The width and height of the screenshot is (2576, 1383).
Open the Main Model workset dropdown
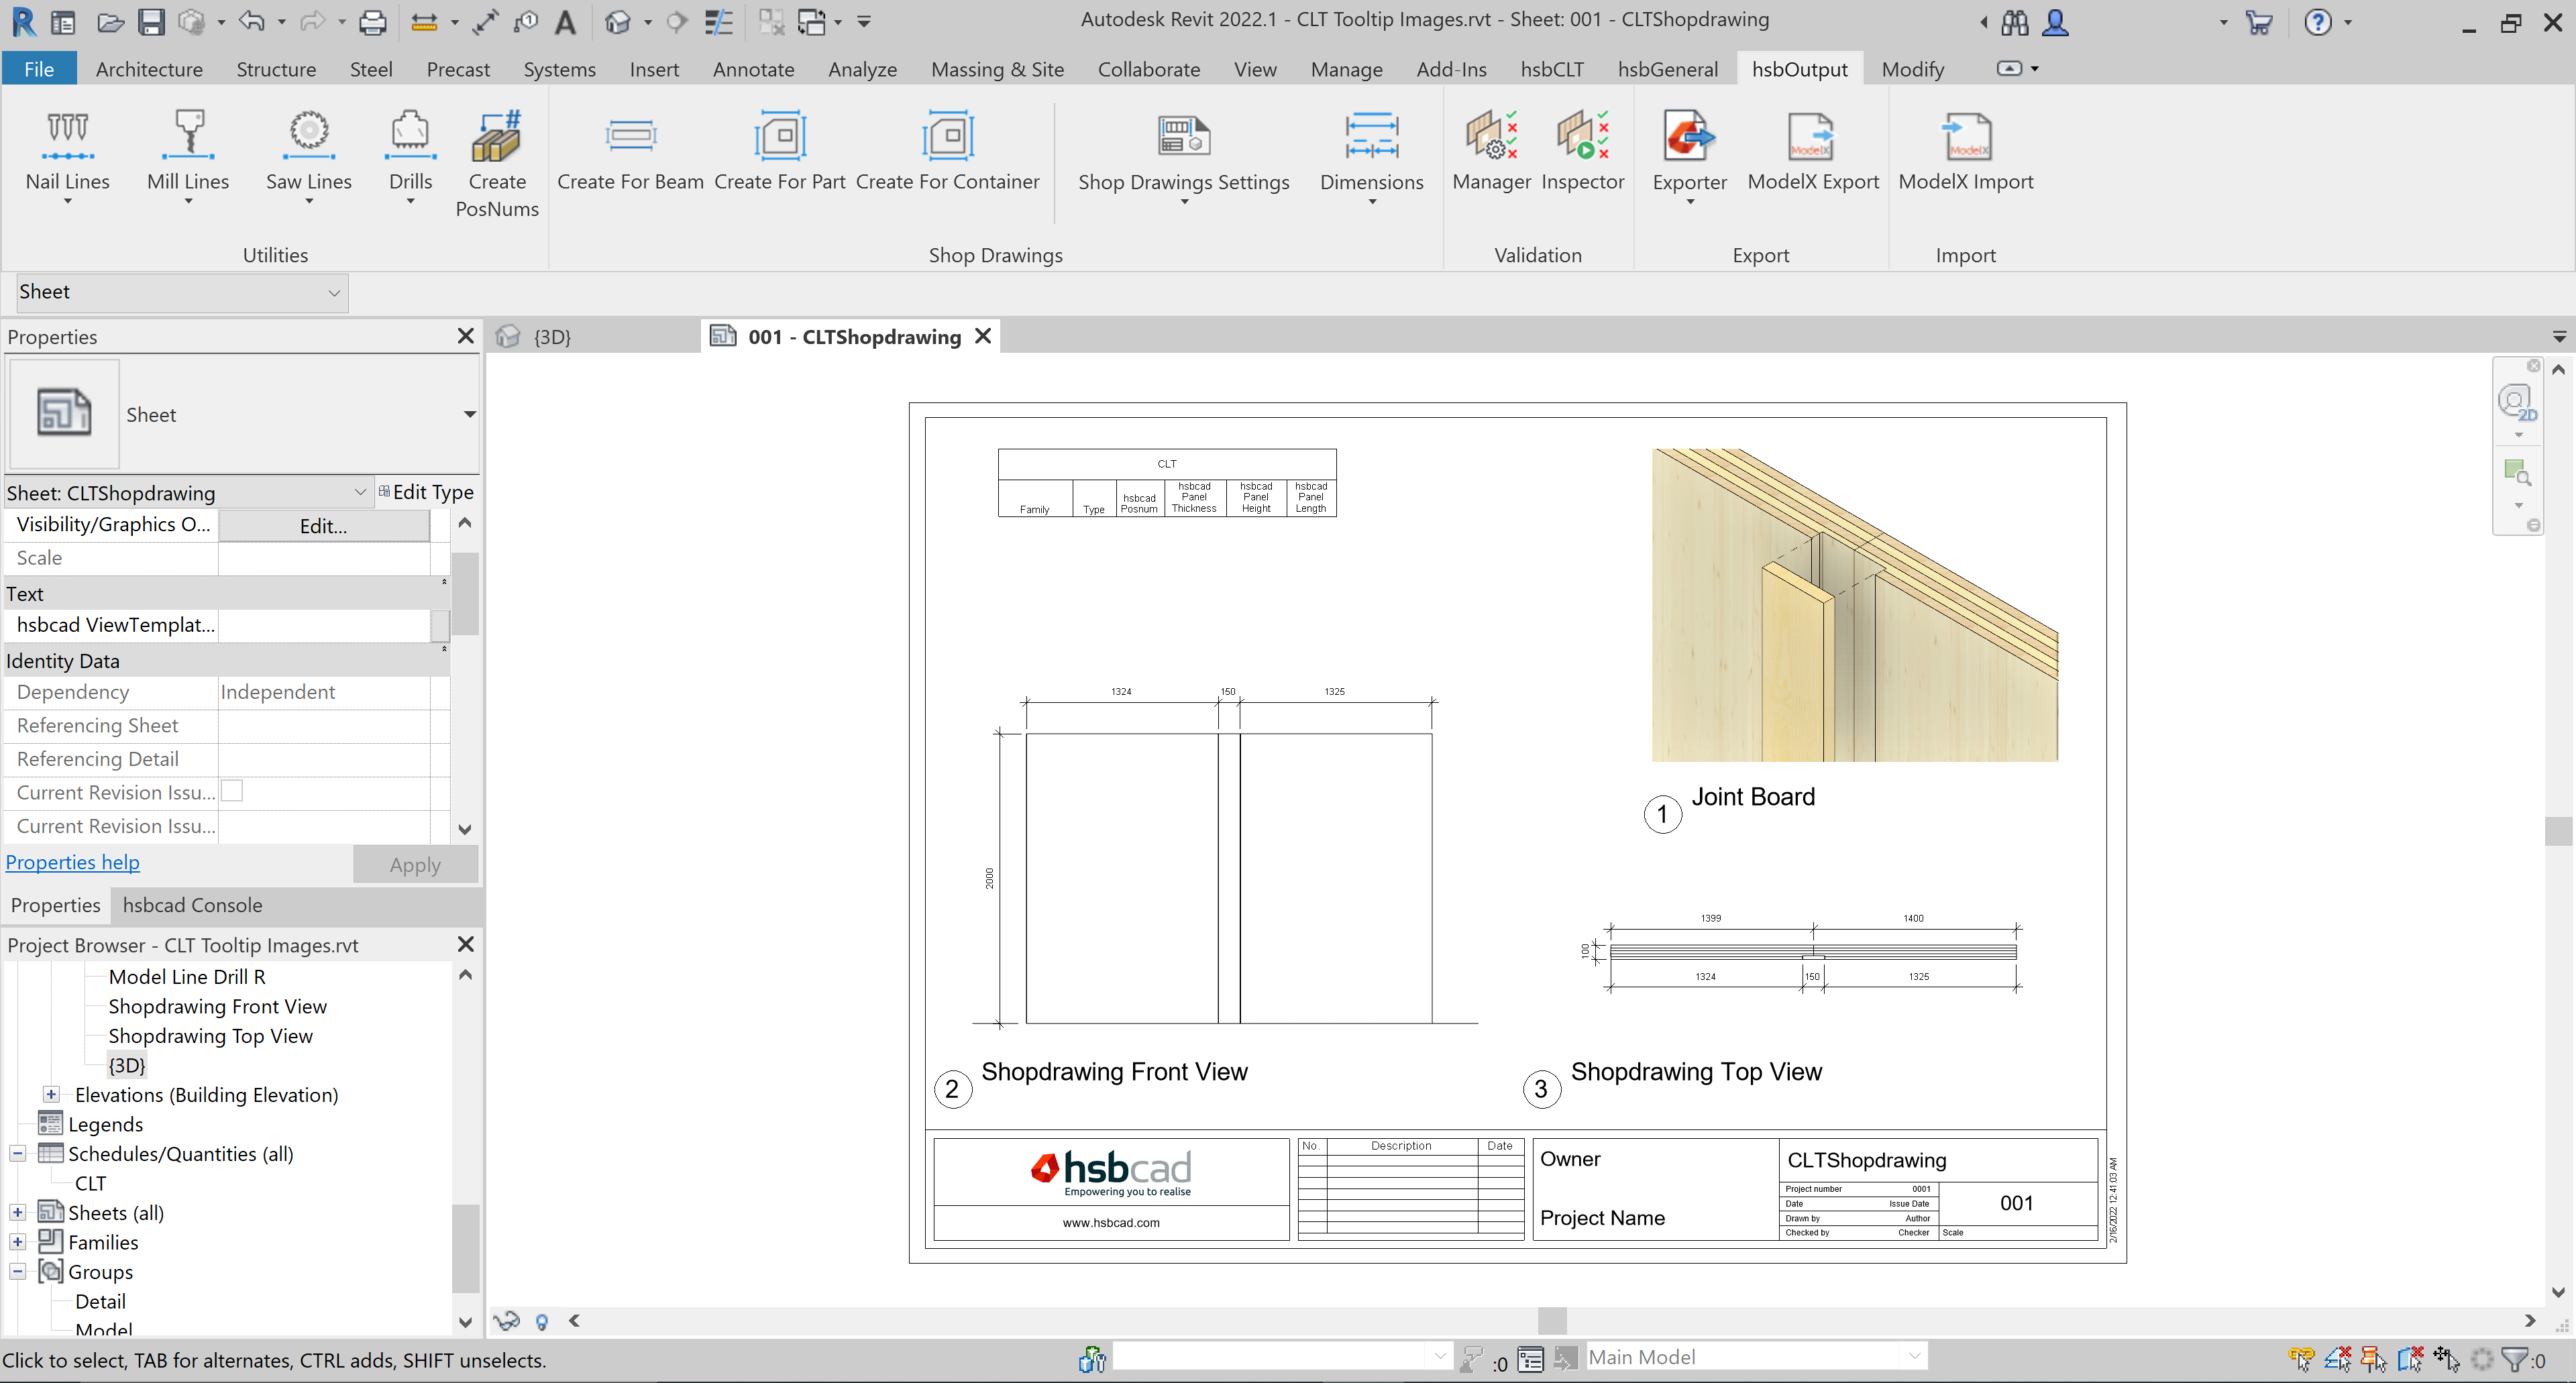[x=1913, y=1356]
